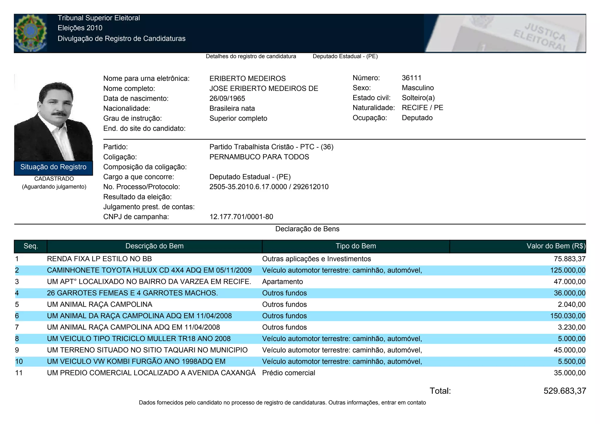The width and height of the screenshot is (600, 424).
Task: Click the Predio Comercial Avenida Caxangá entry
Action: click(151, 373)
